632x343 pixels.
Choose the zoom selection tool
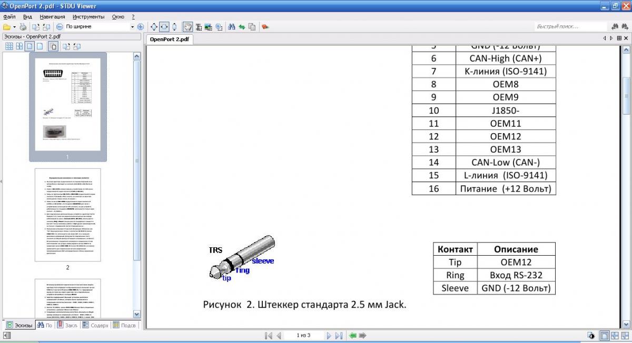pos(219,27)
